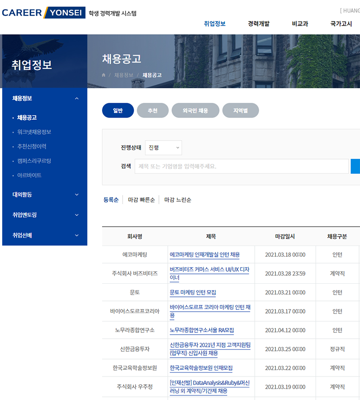Screen dimensions: 360x400
Task: Open [인재선발] DataAnalysis&Ruby&머신러닝 posting
Action: tap(209, 387)
